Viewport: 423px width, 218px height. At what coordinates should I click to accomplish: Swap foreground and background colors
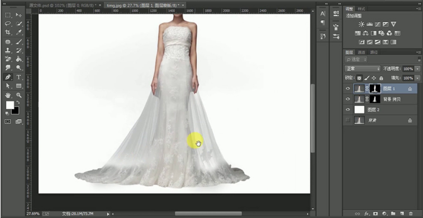pos(18,102)
